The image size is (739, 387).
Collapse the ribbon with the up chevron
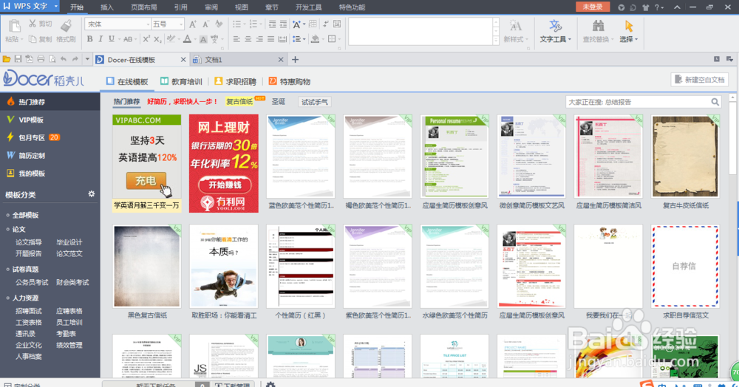(677, 7)
